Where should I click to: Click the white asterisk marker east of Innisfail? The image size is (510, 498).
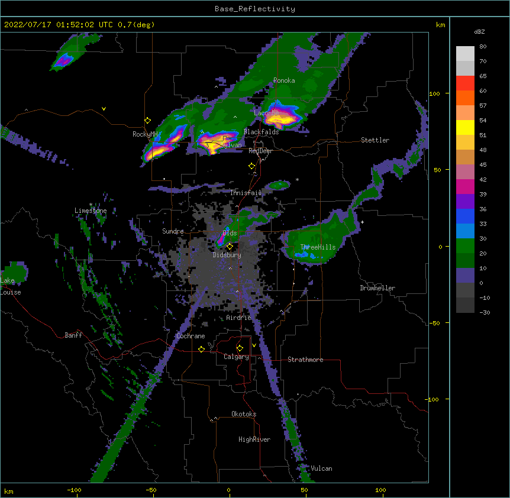[297, 179]
